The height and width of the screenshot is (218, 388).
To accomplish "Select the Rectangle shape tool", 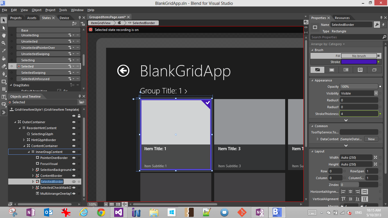I will point(4,81).
